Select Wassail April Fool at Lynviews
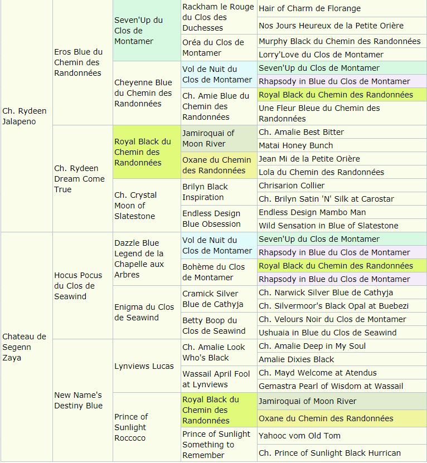This screenshot has height=463, width=427. pyautogui.click(x=219, y=379)
